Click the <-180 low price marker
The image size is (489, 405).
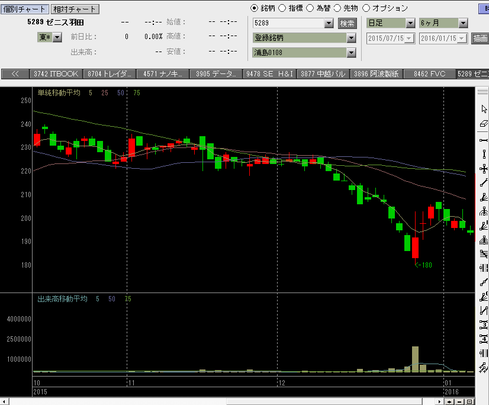click(423, 265)
